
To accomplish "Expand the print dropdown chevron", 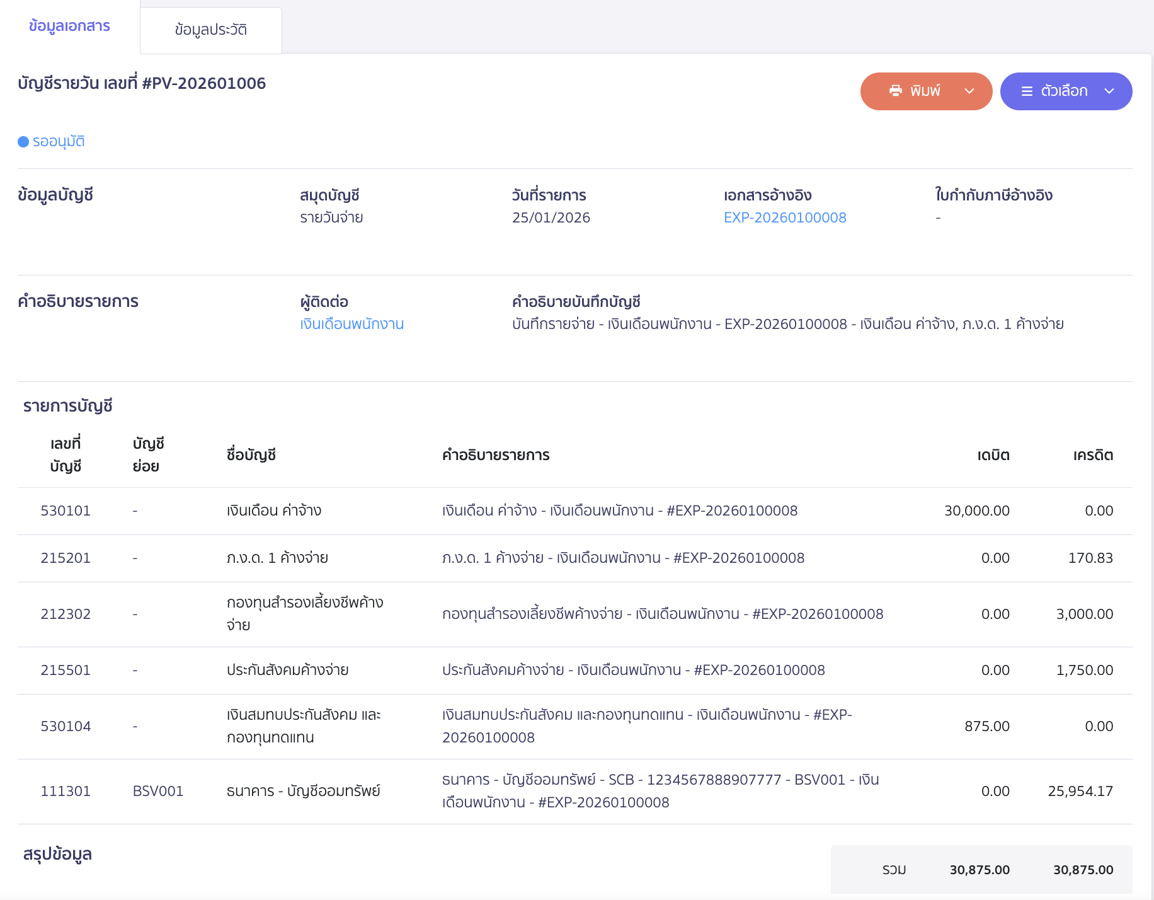I will pos(969,91).
